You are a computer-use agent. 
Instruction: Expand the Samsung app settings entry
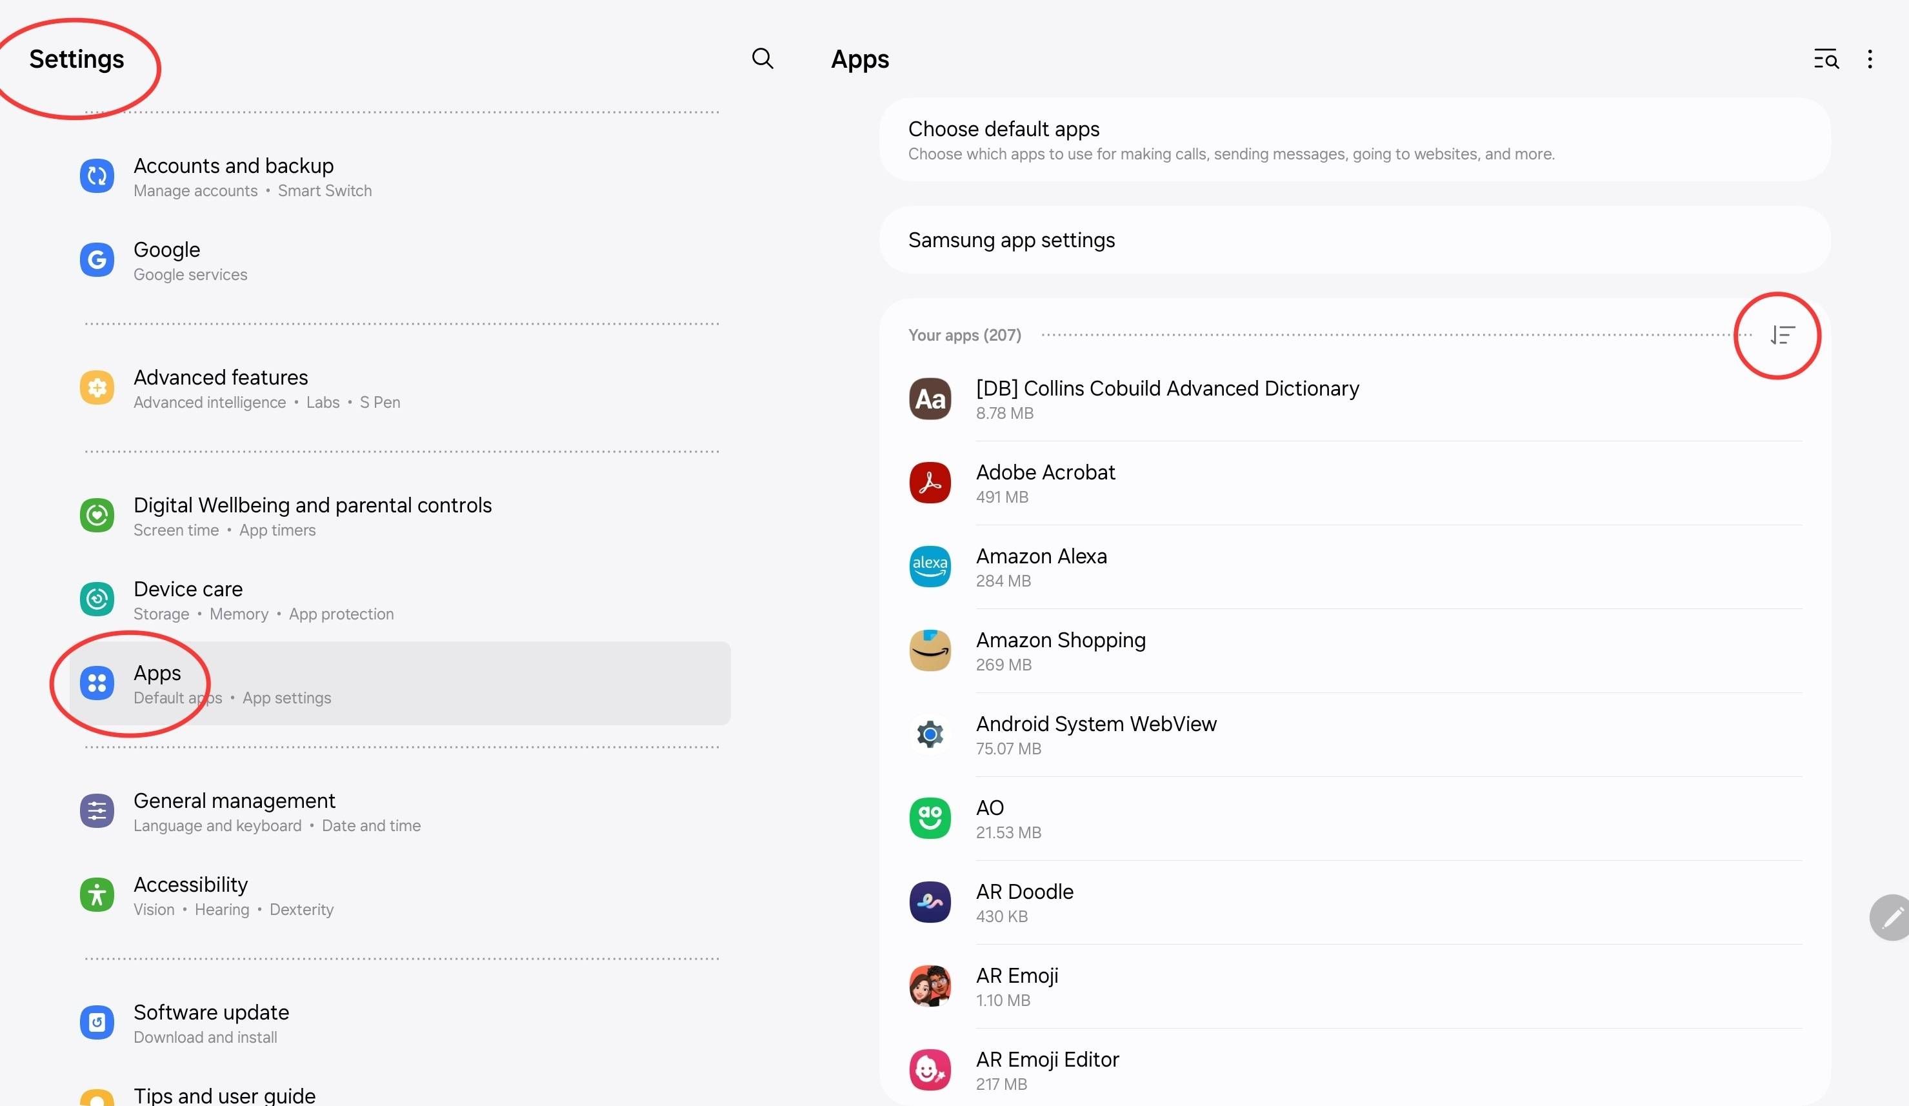(1012, 240)
